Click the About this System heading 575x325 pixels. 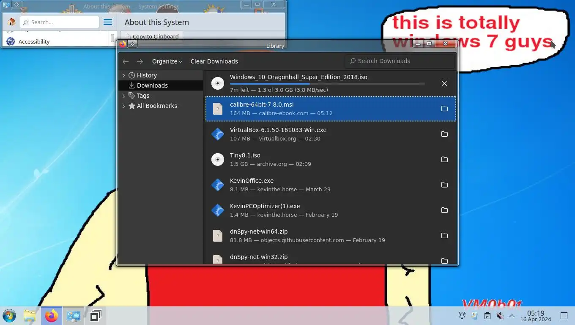[x=156, y=22]
